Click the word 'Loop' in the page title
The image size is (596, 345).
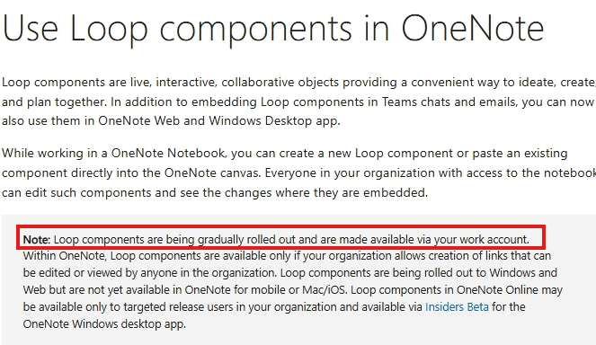tap(109, 31)
